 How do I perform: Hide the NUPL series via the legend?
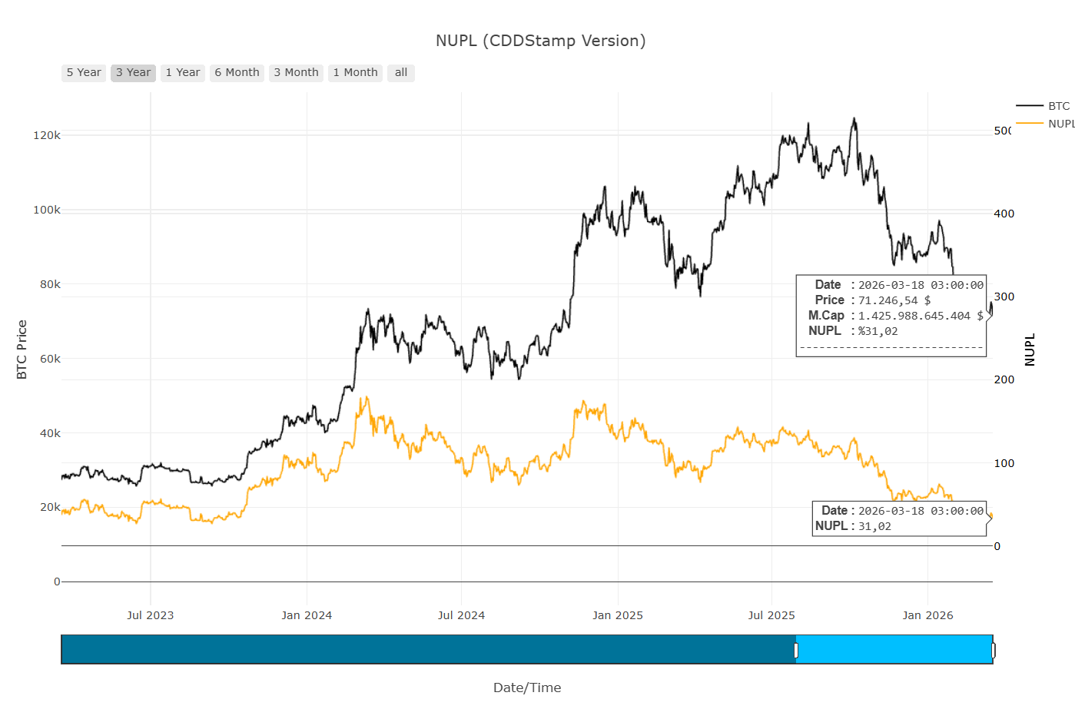pos(1060,124)
